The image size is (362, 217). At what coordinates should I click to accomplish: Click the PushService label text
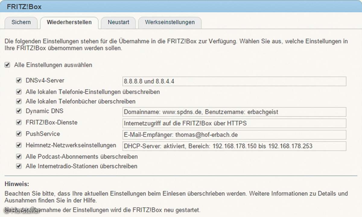tap(43, 134)
